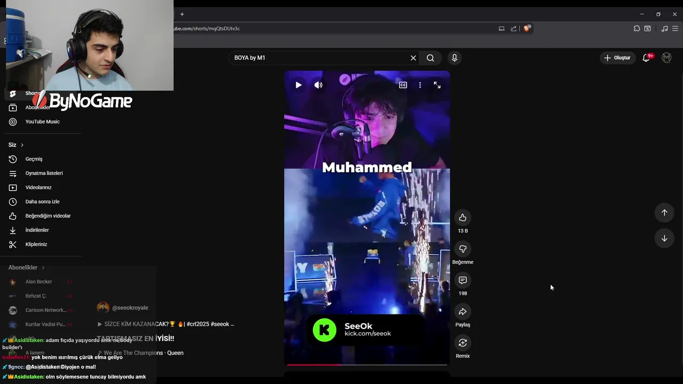Clear the search box text
This screenshot has height=384, width=683.
pos(413,58)
